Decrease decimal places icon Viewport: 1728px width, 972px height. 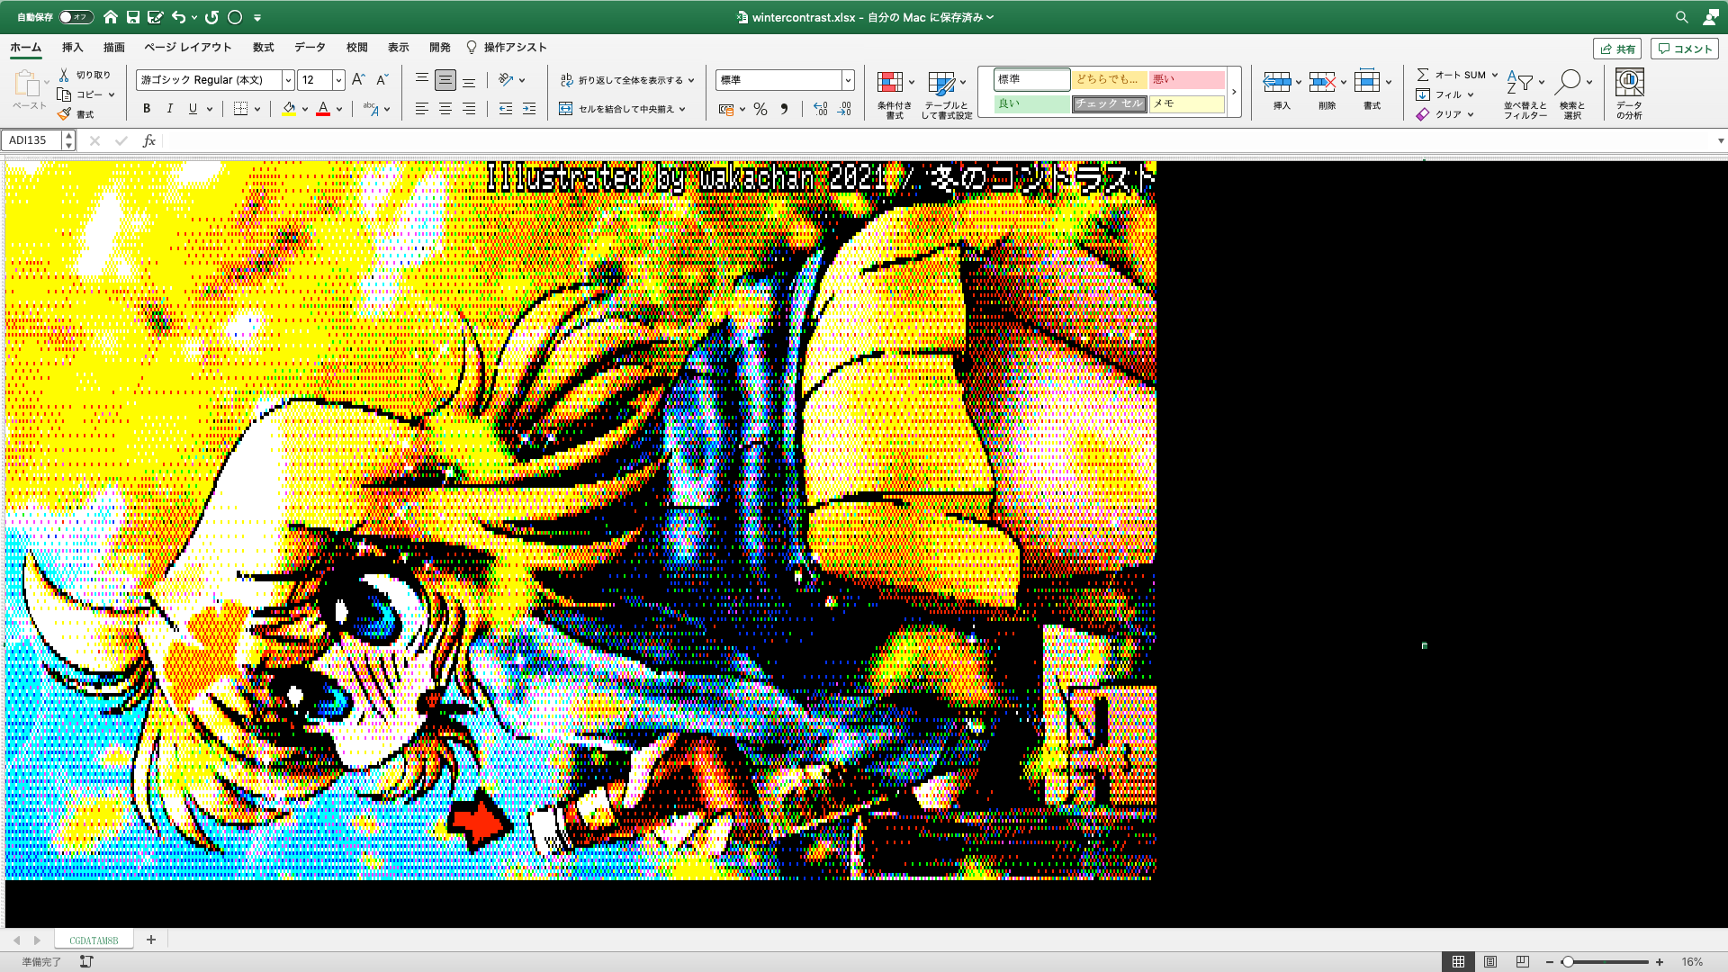[x=844, y=109]
